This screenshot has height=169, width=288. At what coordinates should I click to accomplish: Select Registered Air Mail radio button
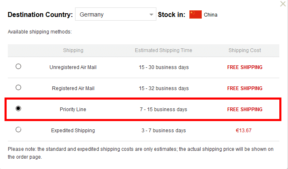19,87
